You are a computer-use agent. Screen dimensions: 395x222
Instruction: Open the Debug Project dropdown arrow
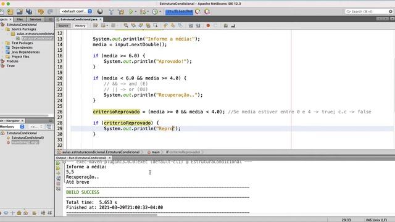point(148,12)
